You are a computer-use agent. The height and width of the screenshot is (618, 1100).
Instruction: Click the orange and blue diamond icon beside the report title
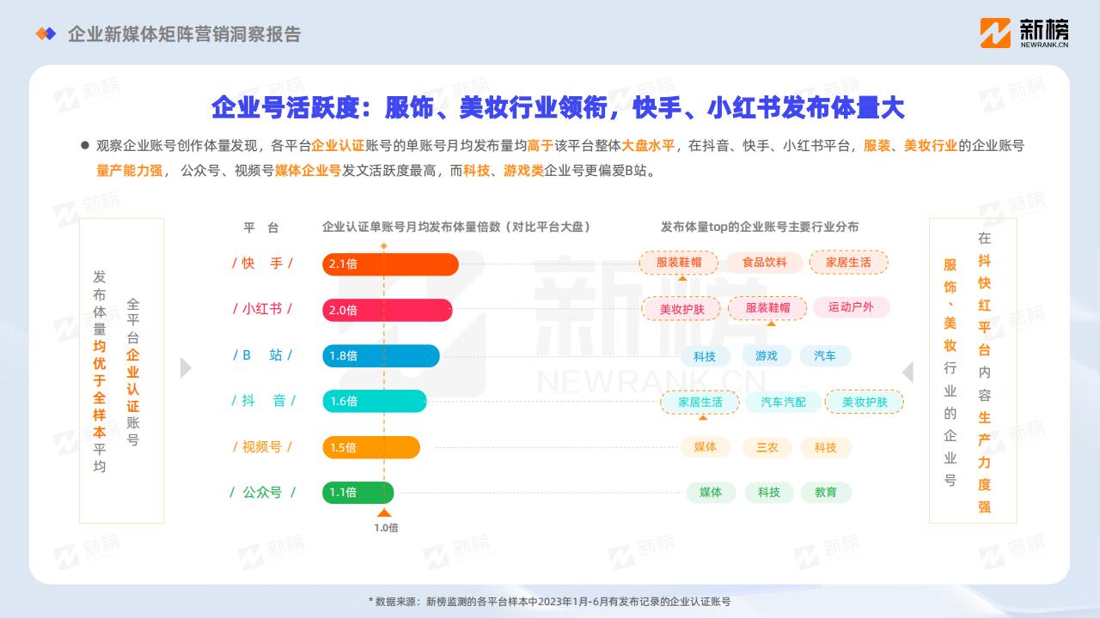click(x=46, y=33)
